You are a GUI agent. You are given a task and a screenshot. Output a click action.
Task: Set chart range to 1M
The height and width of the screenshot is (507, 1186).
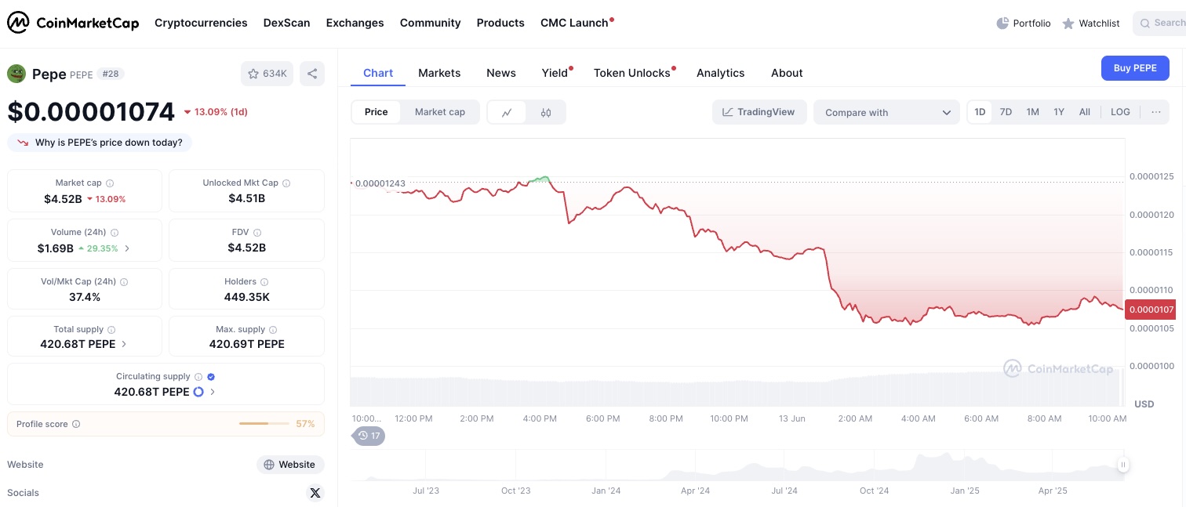tap(1033, 112)
